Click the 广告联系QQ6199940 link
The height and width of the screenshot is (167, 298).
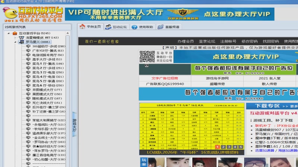click(165, 84)
